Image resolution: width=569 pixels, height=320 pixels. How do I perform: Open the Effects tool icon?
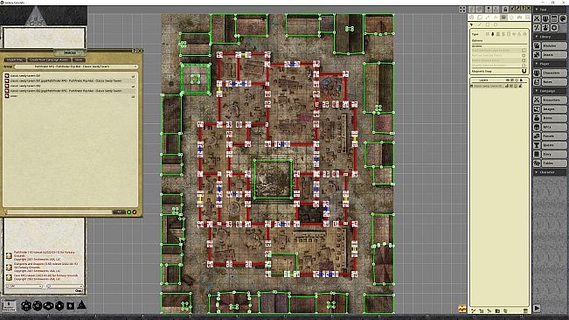[545, 28]
